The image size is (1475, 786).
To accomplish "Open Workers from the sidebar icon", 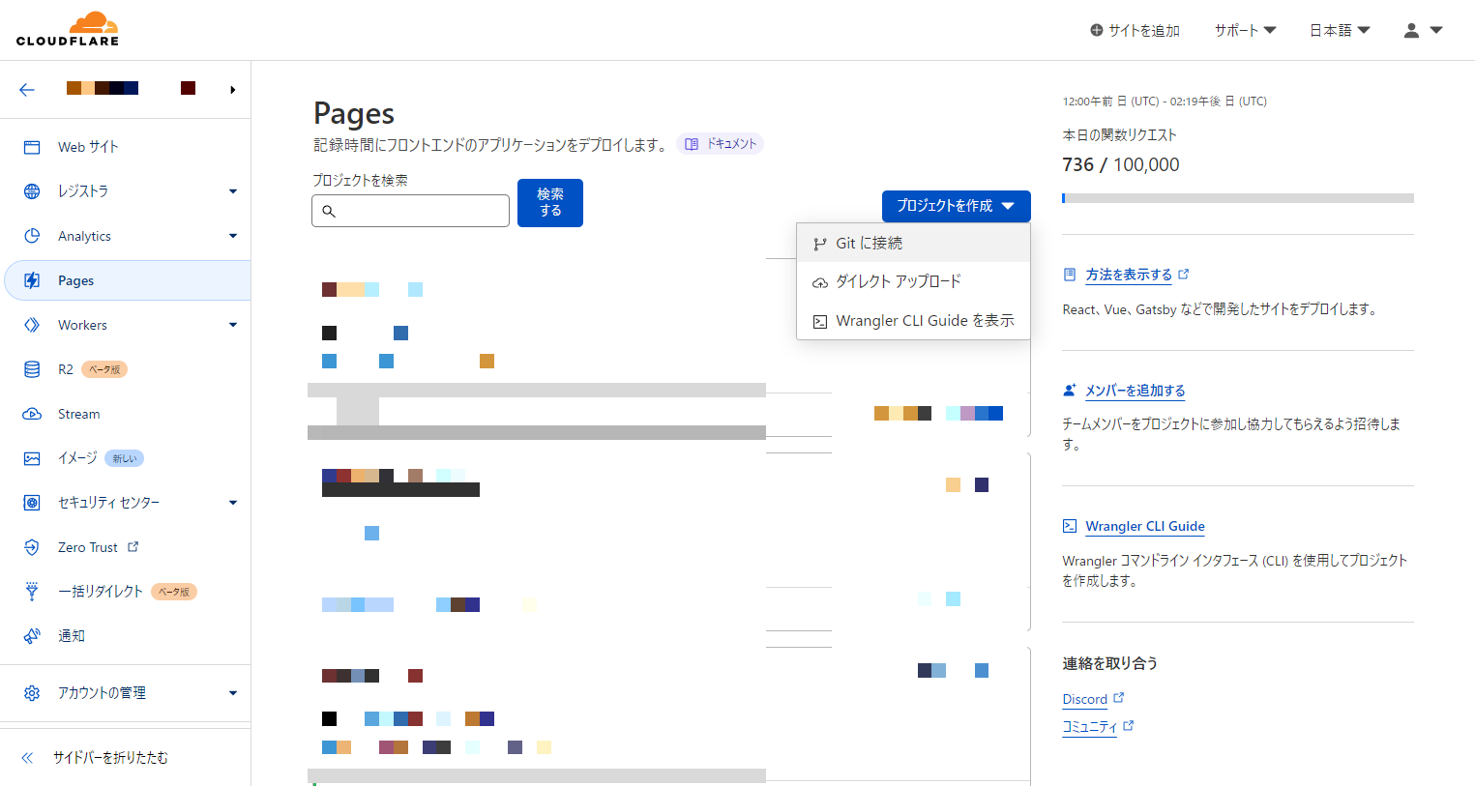I will (x=31, y=325).
